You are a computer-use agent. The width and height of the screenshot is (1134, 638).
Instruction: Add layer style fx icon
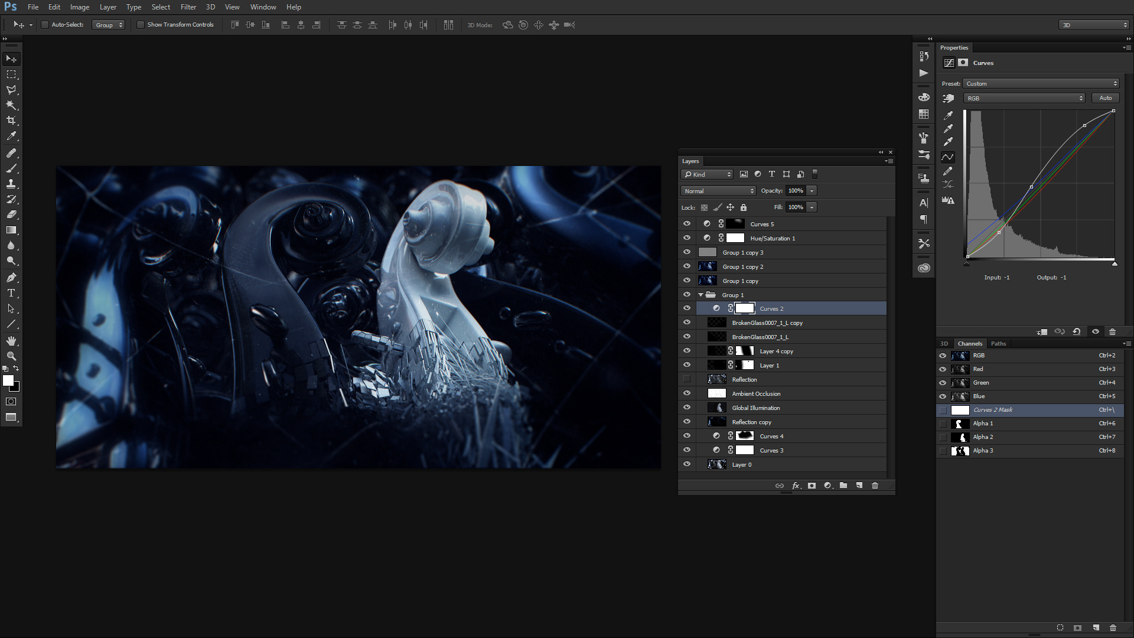[796, 486]
